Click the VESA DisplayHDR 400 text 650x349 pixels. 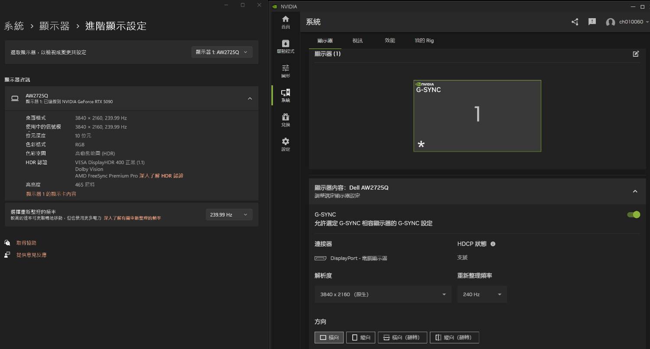click(110, 162)
